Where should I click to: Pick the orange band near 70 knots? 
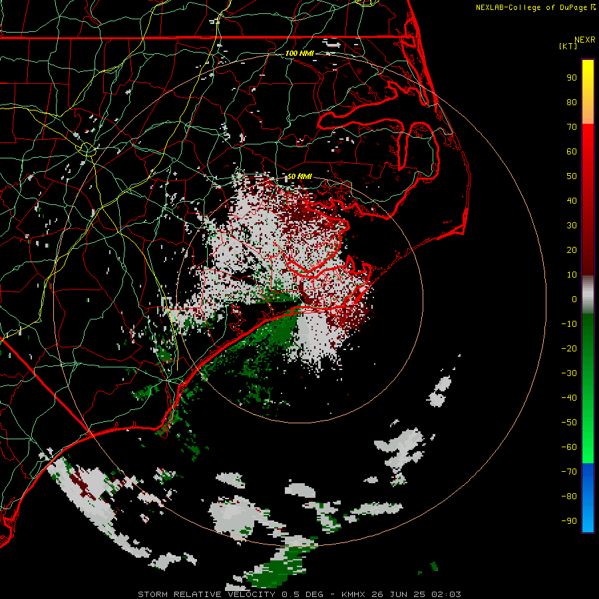coord(588,114)
